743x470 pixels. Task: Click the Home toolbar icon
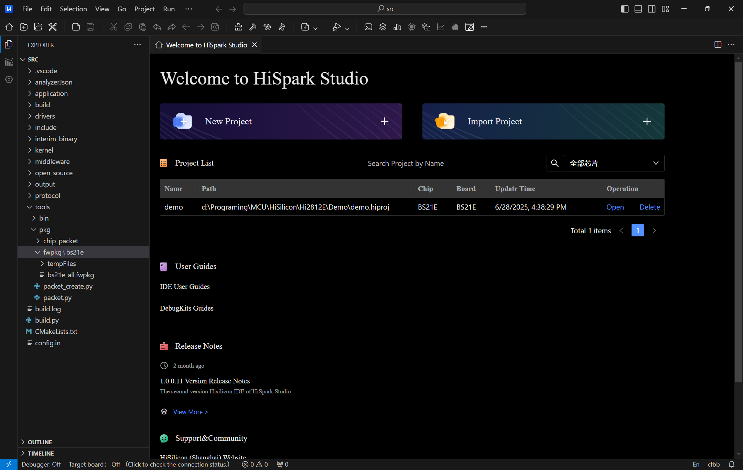tap(9, 27)
